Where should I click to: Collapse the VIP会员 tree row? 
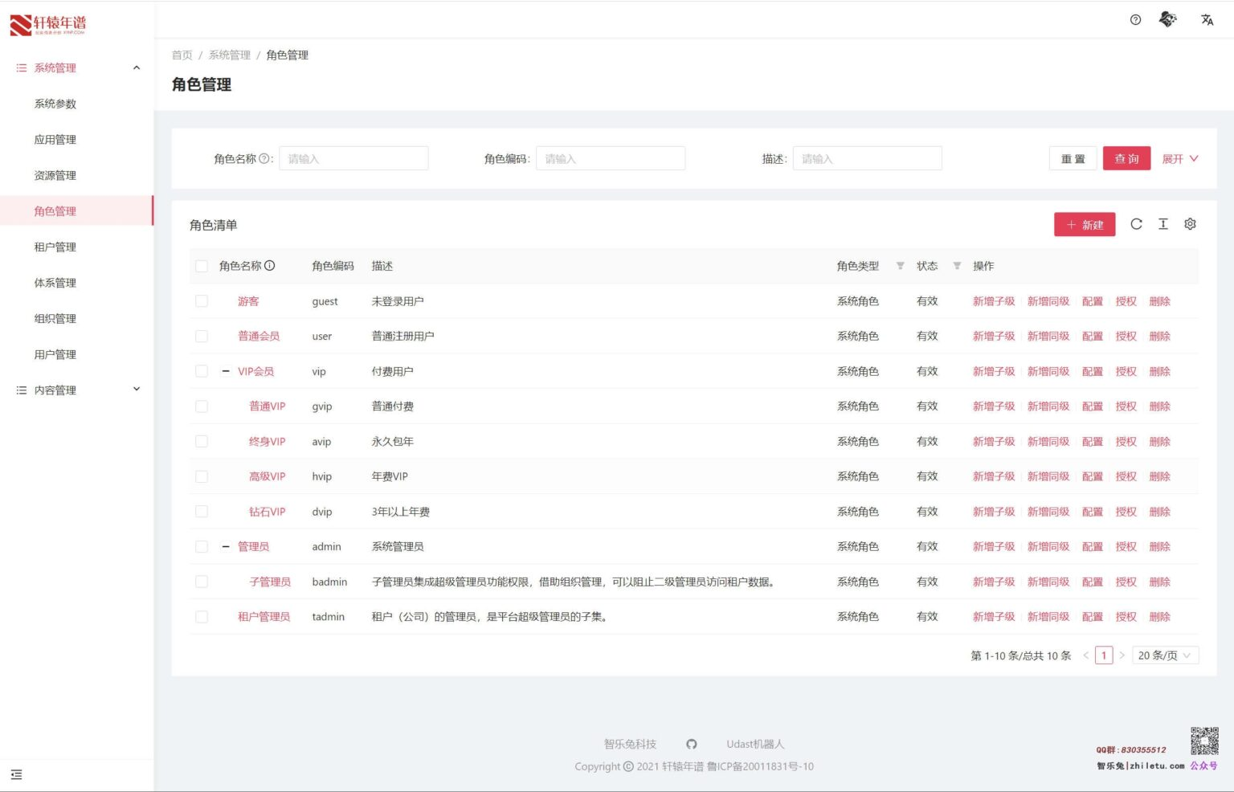pos(226,371)
